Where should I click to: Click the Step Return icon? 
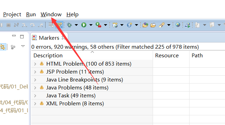coord(41,25)
